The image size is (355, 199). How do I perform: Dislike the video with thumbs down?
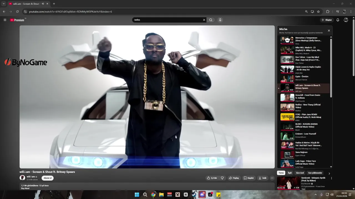click(x=222, y=178)
